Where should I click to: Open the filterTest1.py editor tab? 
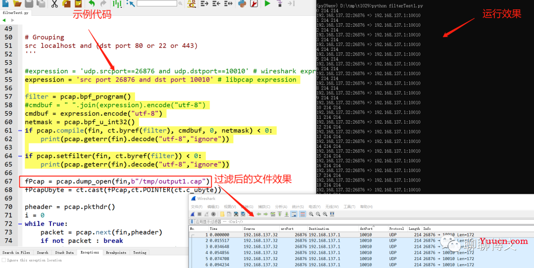tap(16, 12)
